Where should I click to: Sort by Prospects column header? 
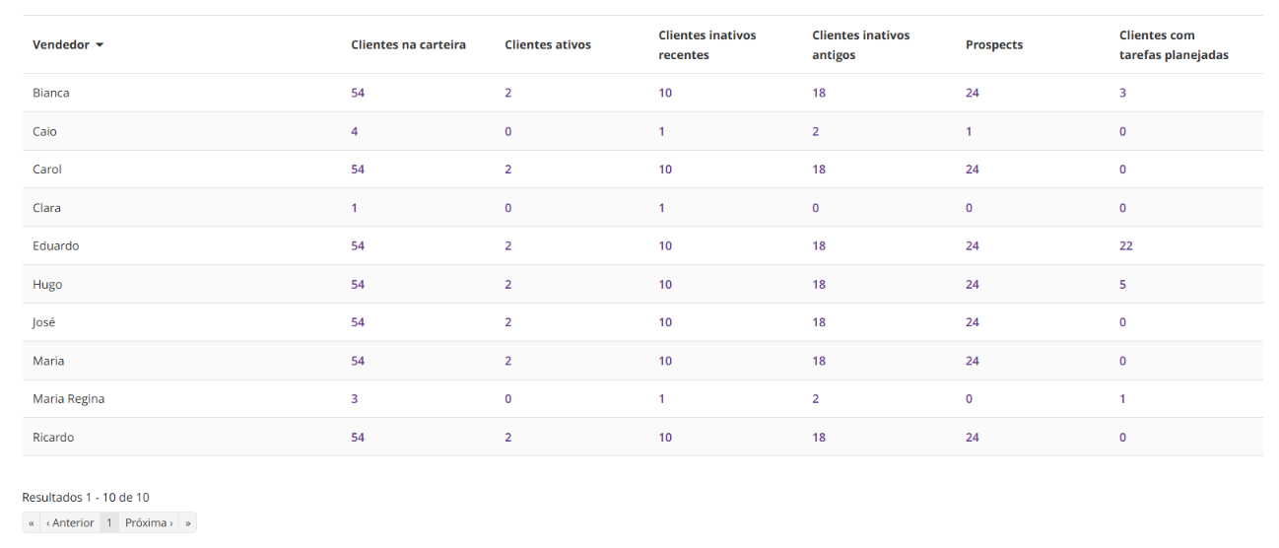pos(994,45)
